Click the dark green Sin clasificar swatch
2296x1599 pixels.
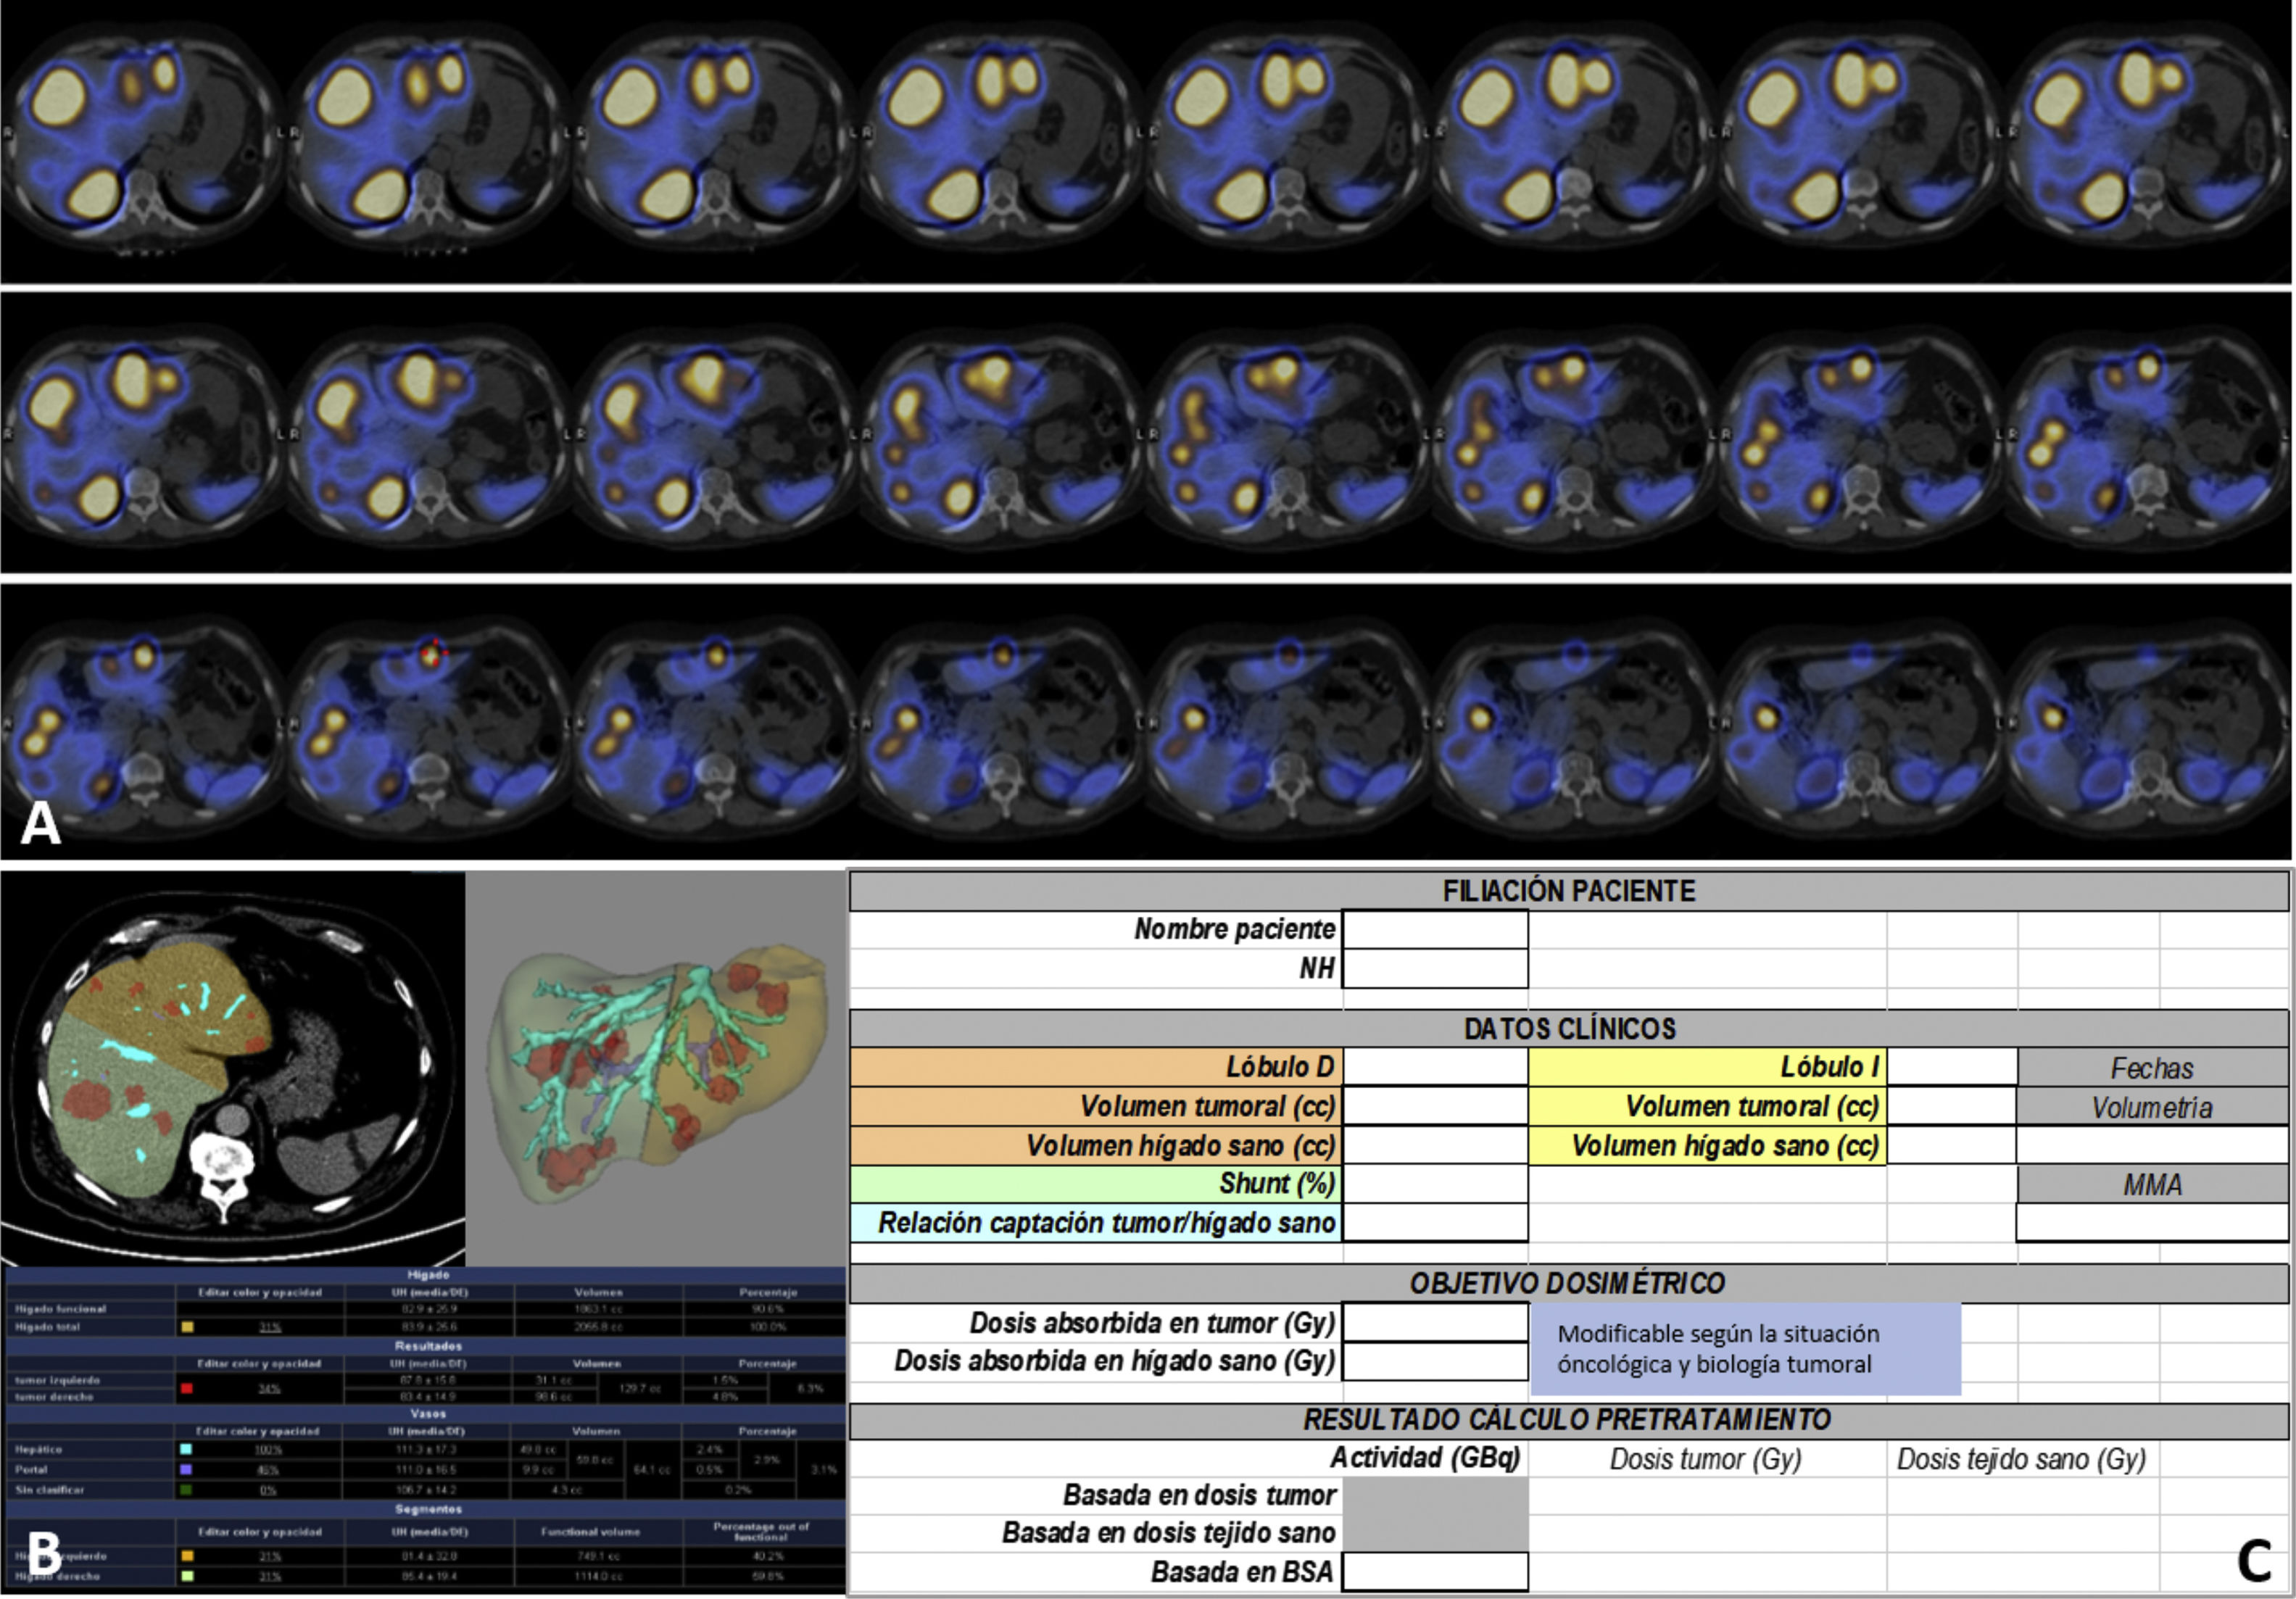[186, 1489]
